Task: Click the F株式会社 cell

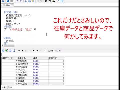Action: point(25,72)
